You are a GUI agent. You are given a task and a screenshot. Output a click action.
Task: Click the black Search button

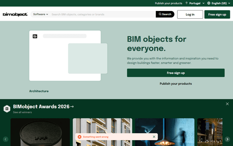(165, 14)
